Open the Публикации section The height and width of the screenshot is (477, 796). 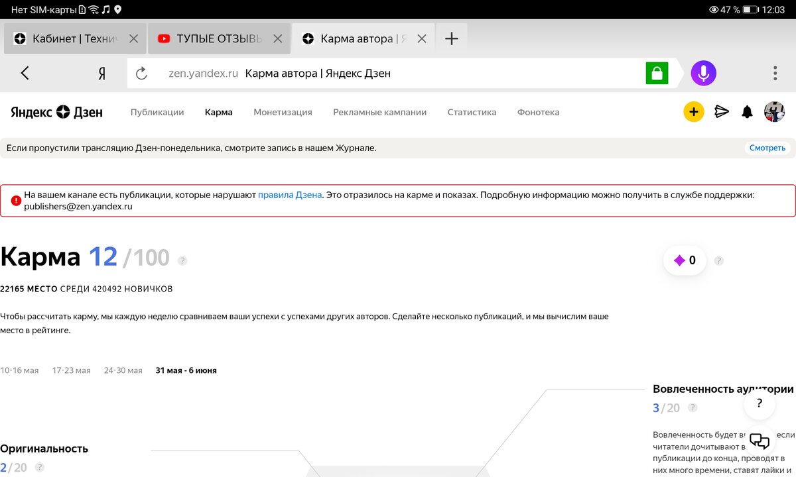[x=157, y=112]
